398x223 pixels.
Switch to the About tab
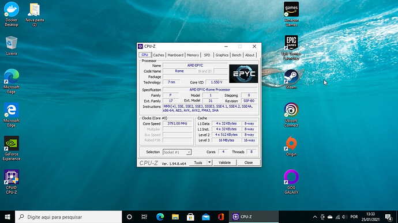click(250, 55)
